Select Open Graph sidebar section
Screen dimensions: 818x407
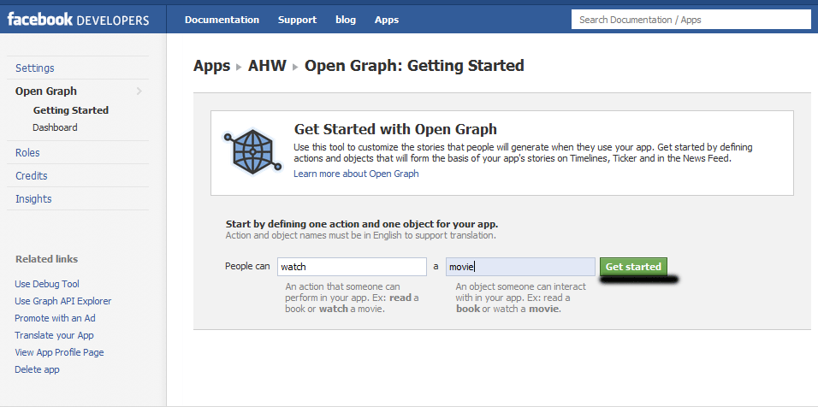pyautogui.click(x=46, y=91)
